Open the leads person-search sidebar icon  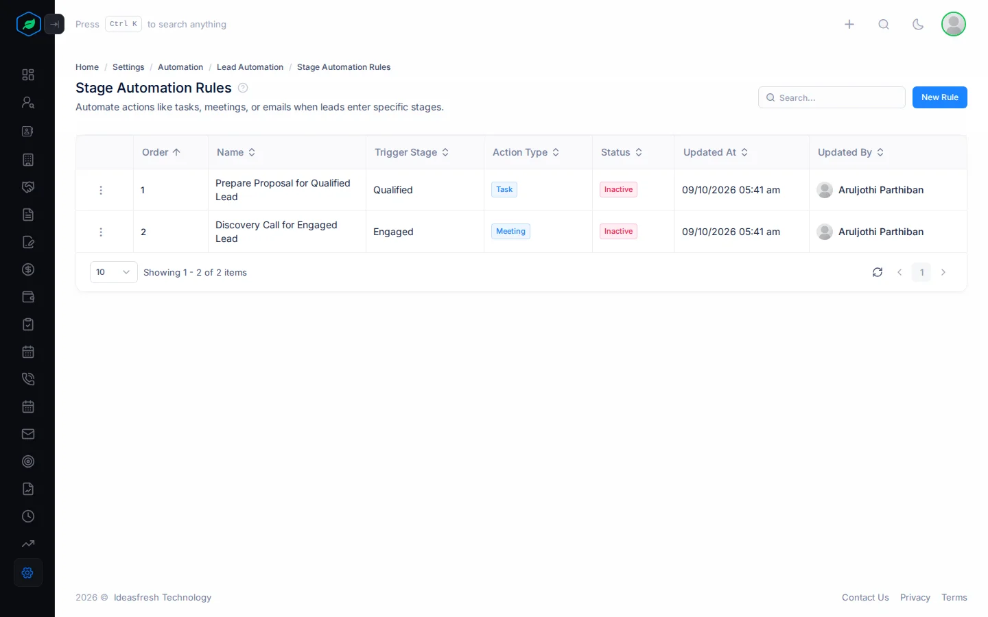pos(28,103)
